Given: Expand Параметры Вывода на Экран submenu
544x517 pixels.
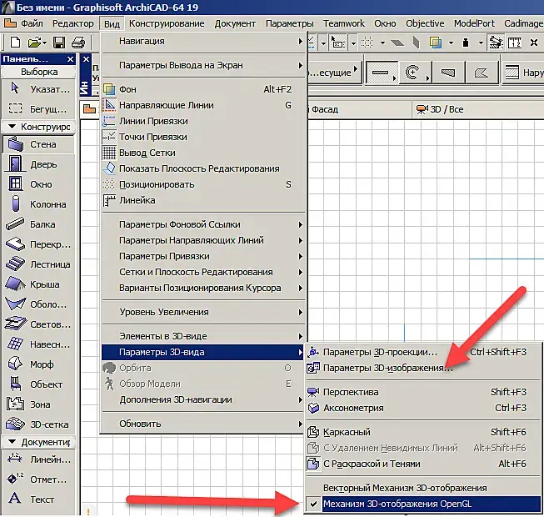Looking at the screenshot, I should [x=203, y=65].
